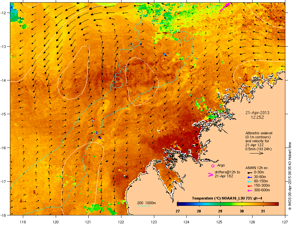Click the '0-30m' depth label
Image resolution: width=292 pixels, height=225 pixels.
259,172
